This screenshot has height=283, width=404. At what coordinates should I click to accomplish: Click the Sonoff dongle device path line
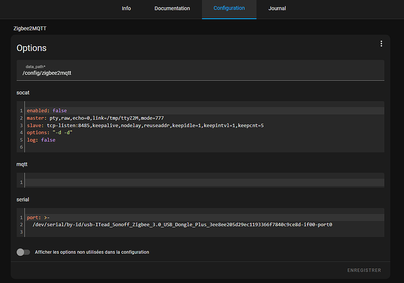tap(205, 224)
